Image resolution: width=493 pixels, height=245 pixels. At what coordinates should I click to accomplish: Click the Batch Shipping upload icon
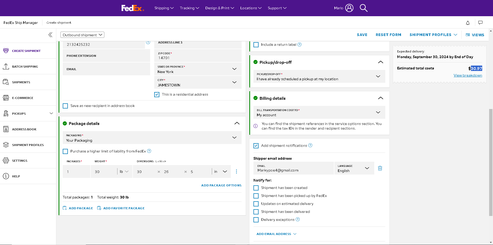click(x=6, y=66)
